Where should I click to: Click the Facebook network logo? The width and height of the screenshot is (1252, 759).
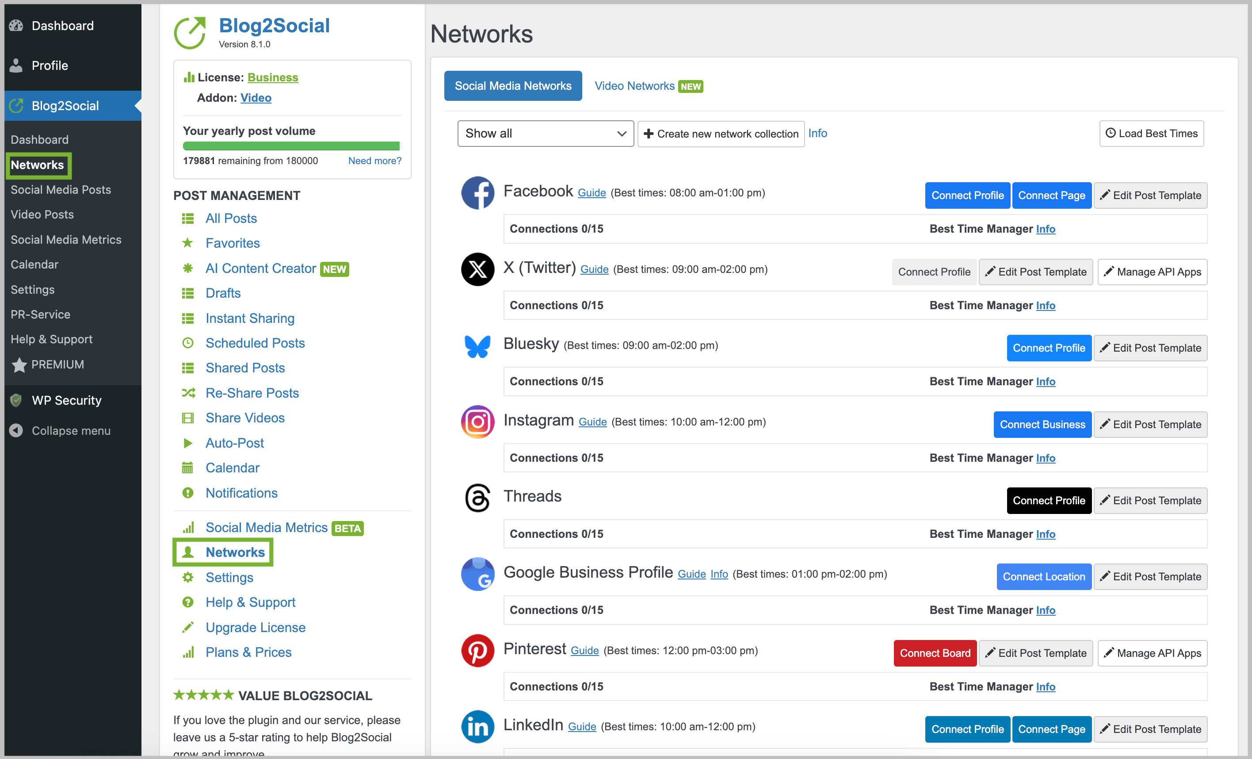(x=477, y=193)
